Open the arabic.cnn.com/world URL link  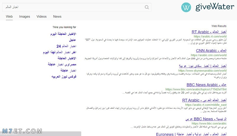(x=209, y=55)
